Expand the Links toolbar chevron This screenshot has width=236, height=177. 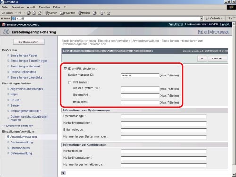(x=234, y=18)
